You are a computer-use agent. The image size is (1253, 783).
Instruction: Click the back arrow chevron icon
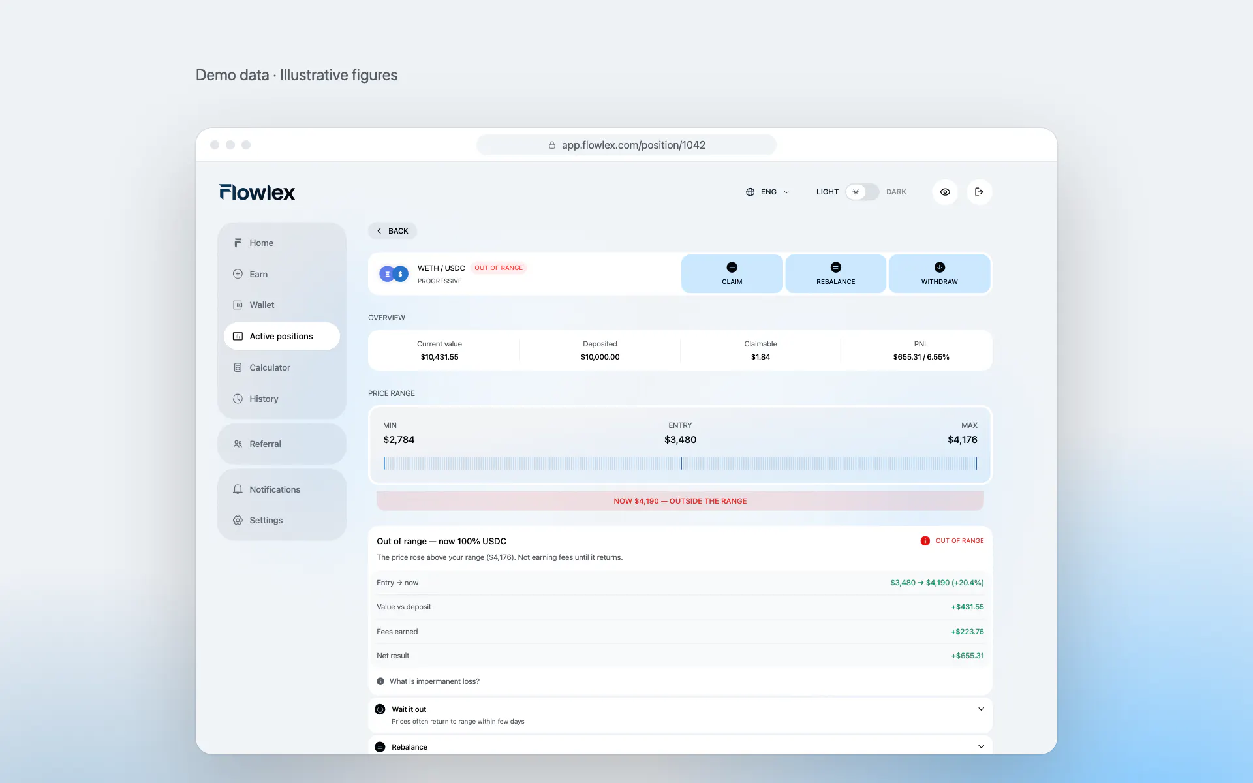tap(379, 231)
